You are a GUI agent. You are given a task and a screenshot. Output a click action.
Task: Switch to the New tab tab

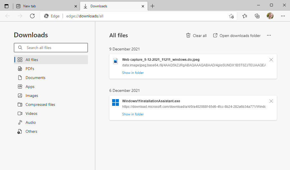(x=42, y=6)
